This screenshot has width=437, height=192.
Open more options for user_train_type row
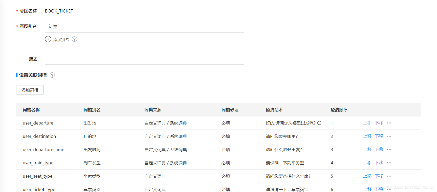(x=389, y=163)
